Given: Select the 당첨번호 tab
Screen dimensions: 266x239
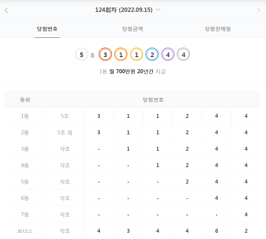Looking at the screenshot, I should coord(47,29).
